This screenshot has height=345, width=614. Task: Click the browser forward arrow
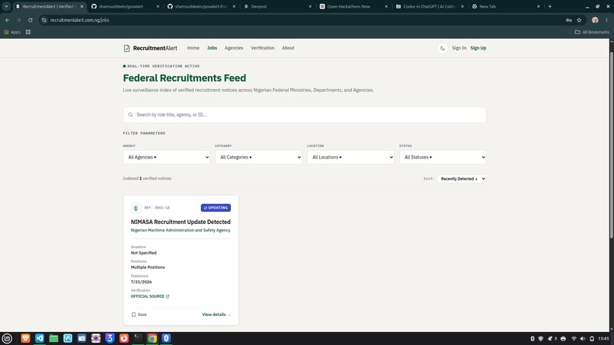[x=18, y=20]
